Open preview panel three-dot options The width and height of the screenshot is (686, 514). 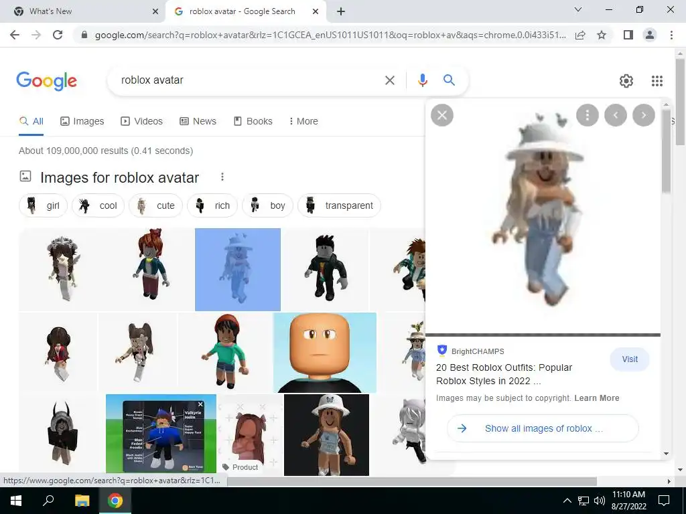587,115
